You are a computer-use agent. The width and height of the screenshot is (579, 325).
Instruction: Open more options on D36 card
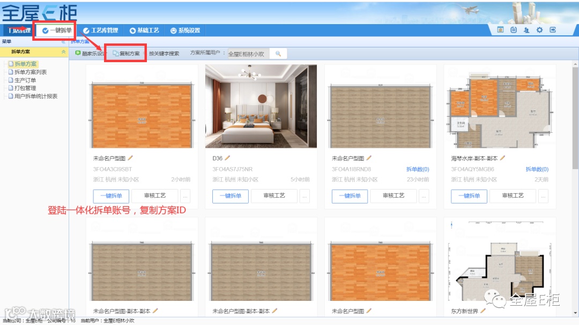(305, 196)
